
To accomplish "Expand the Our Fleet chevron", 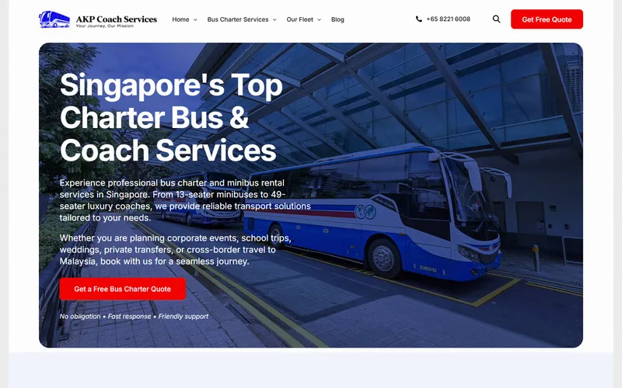I will [x=319, y=20].
